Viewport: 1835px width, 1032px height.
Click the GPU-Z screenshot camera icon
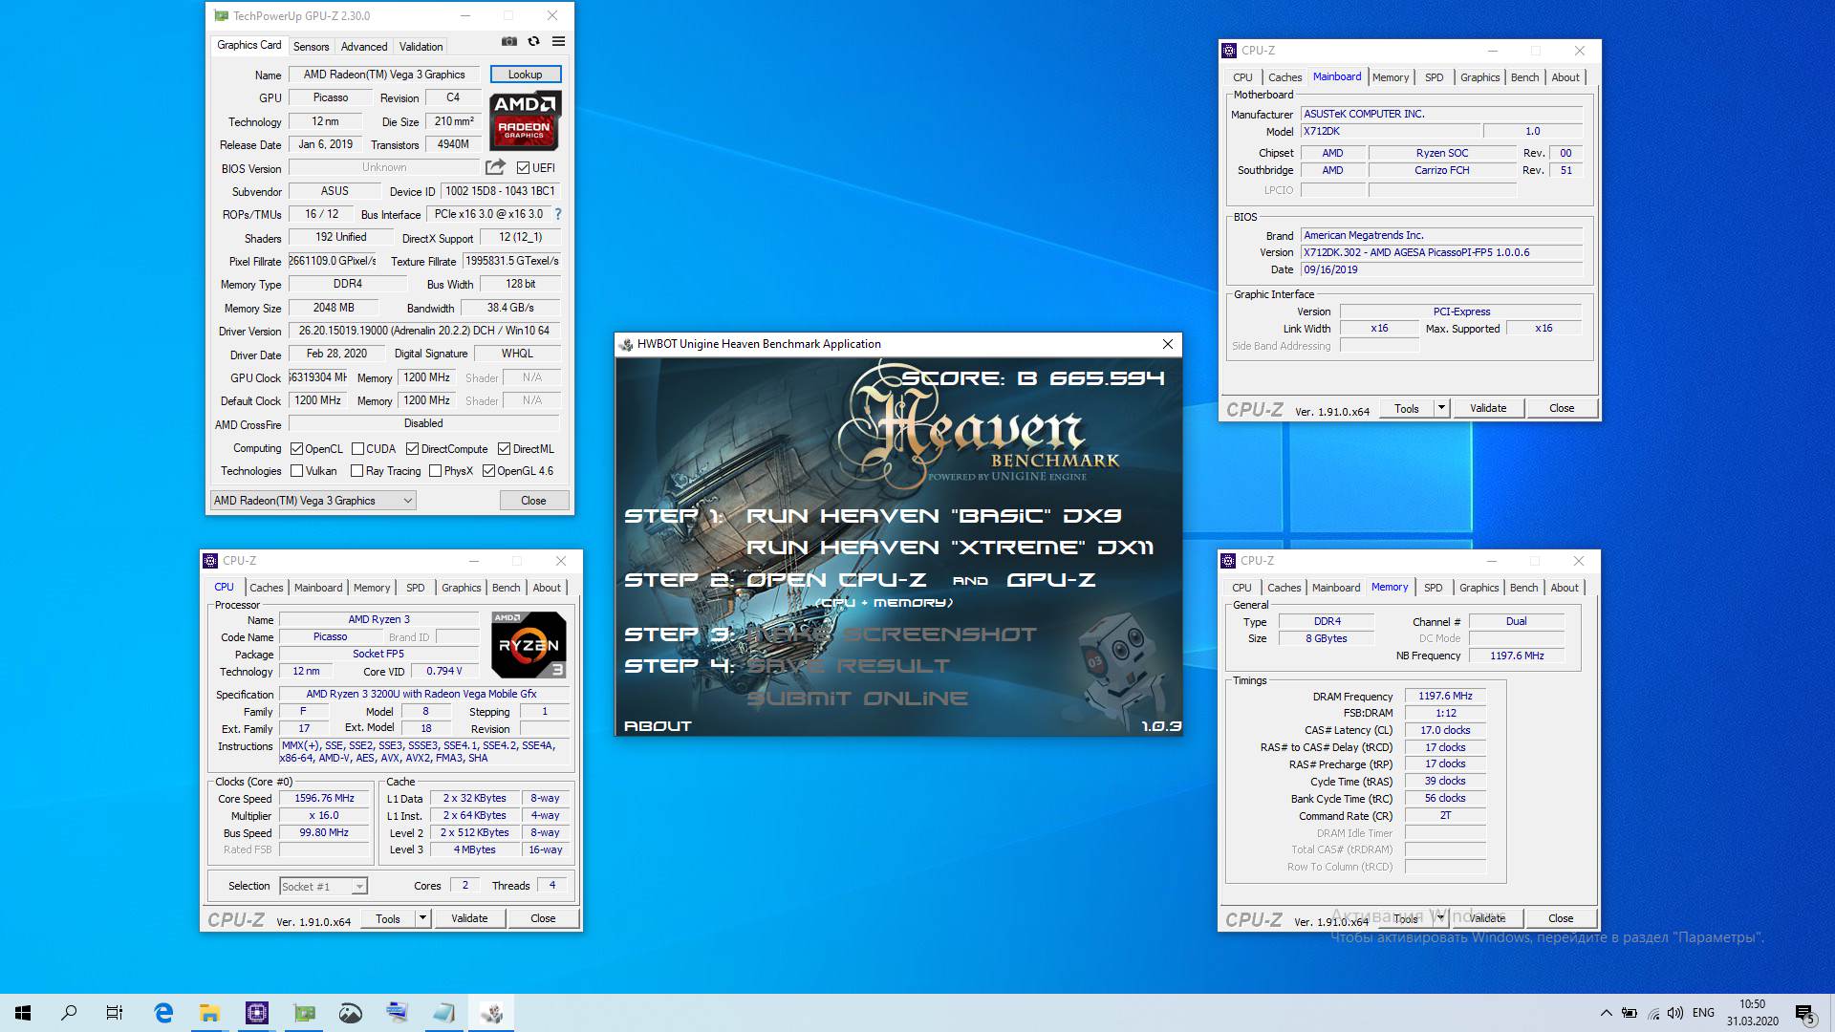click(x=509, y=41)
